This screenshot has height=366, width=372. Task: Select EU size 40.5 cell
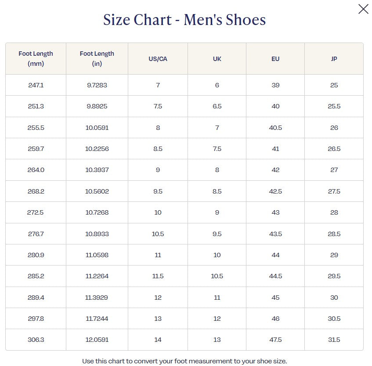(275, 128)
